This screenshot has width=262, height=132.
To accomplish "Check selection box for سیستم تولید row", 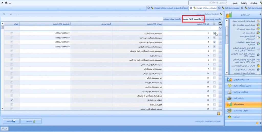I will pos(214,55).
